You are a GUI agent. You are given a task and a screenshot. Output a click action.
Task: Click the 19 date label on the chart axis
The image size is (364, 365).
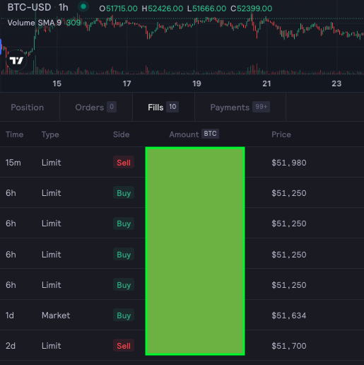tap(196, 83)
